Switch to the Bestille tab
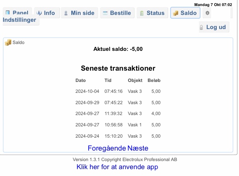Image resolution: width=239 pixels, height=176 pixels. [117, 13]
